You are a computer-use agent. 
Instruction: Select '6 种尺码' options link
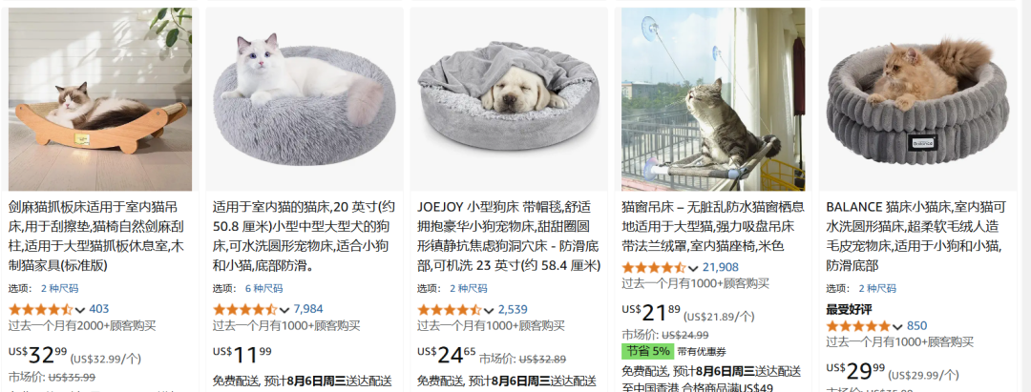[263, 288]
